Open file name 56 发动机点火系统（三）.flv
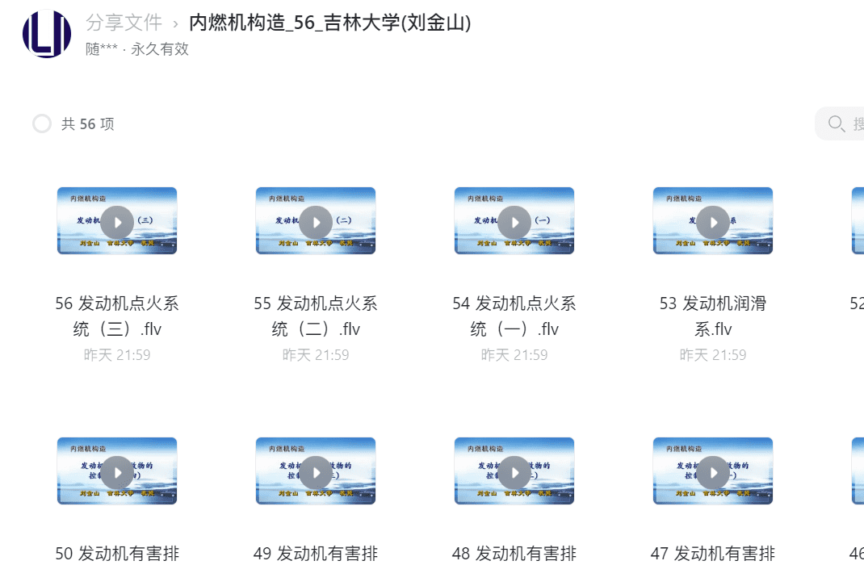Image resolution: width=864 pixels, height=565 pixels. coord(117,316)
